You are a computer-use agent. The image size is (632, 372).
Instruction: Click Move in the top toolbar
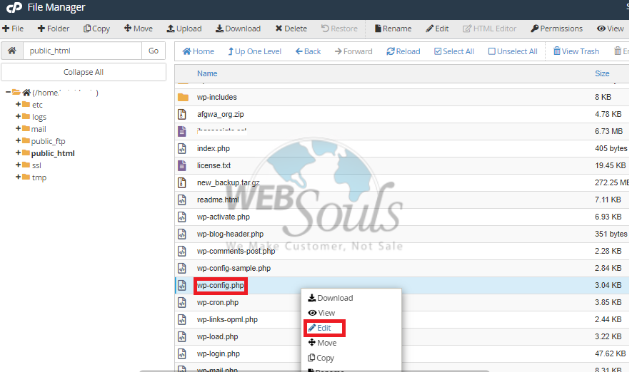139,29
